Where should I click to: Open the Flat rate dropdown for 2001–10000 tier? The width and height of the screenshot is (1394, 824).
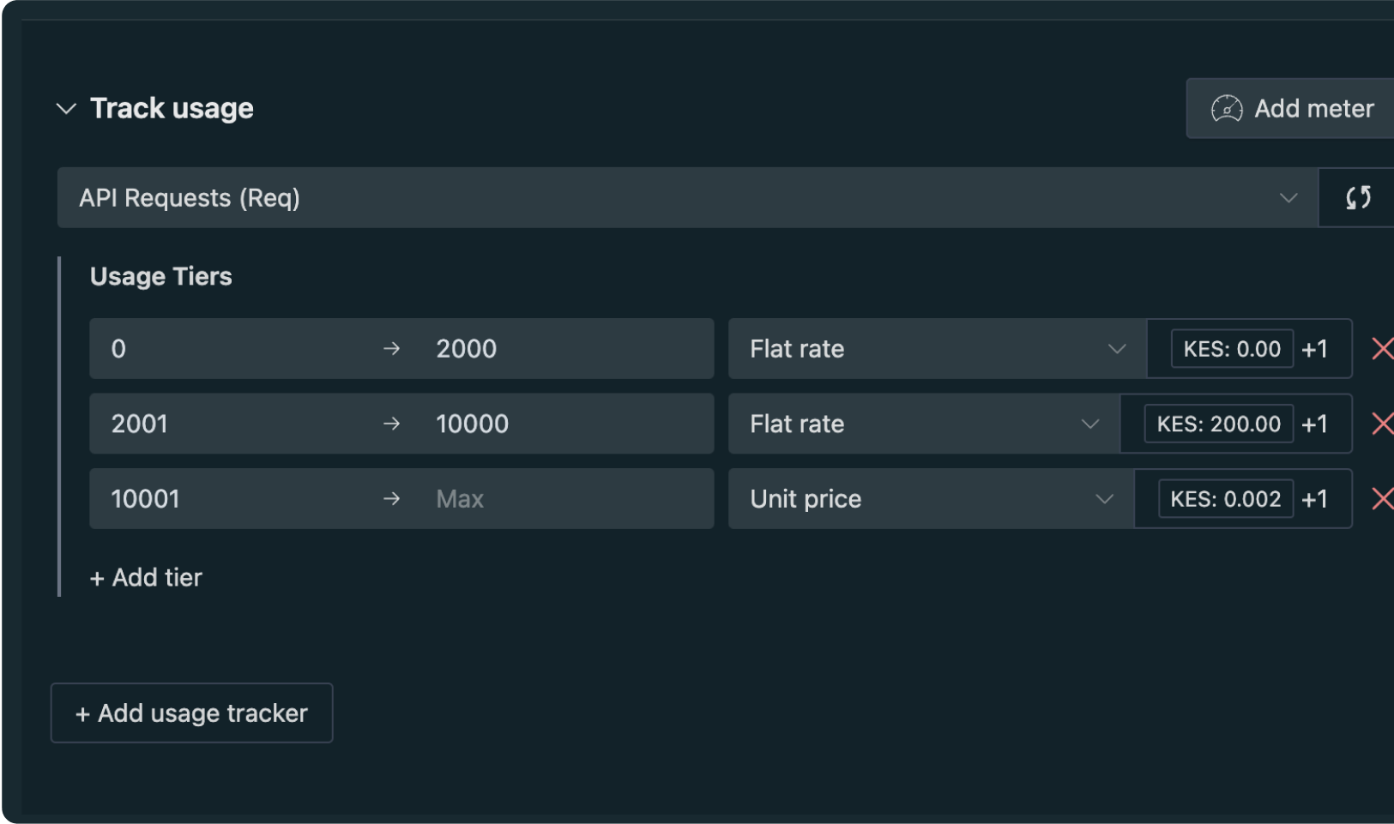[925, 424]
